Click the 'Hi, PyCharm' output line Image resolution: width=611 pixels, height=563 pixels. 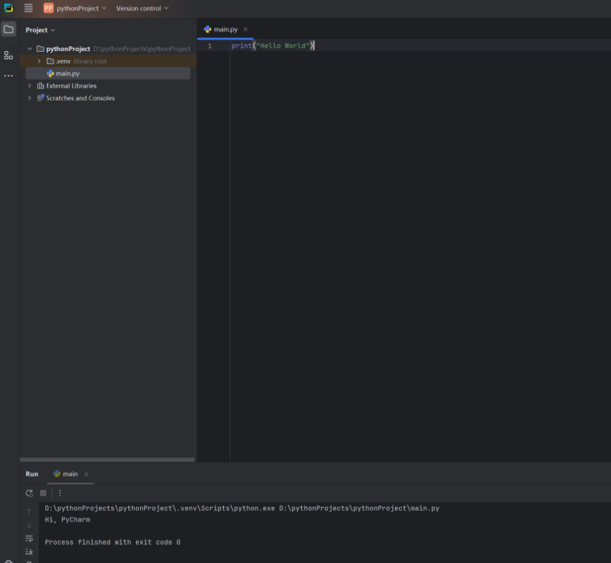tap(68, 520)
